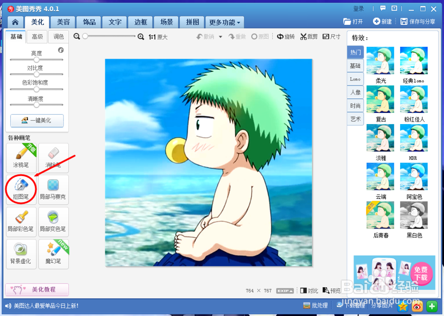Click the zoom out magnifier icon

77,36
